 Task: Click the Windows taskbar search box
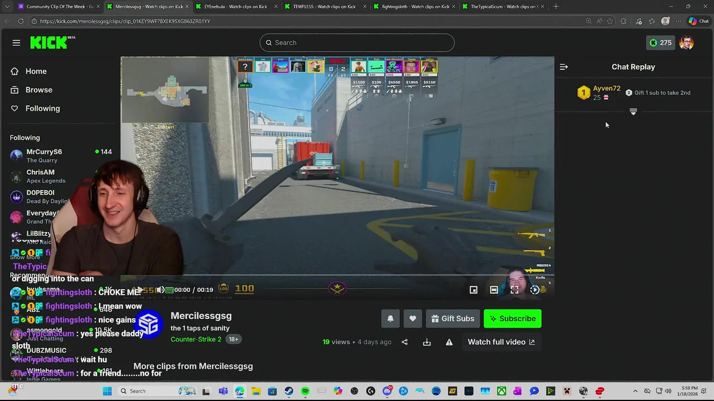click(156, 391)
